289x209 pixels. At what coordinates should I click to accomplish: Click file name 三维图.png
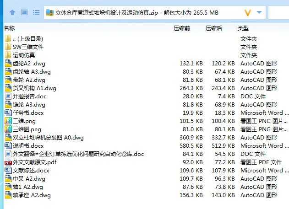[x=27, y=129]
